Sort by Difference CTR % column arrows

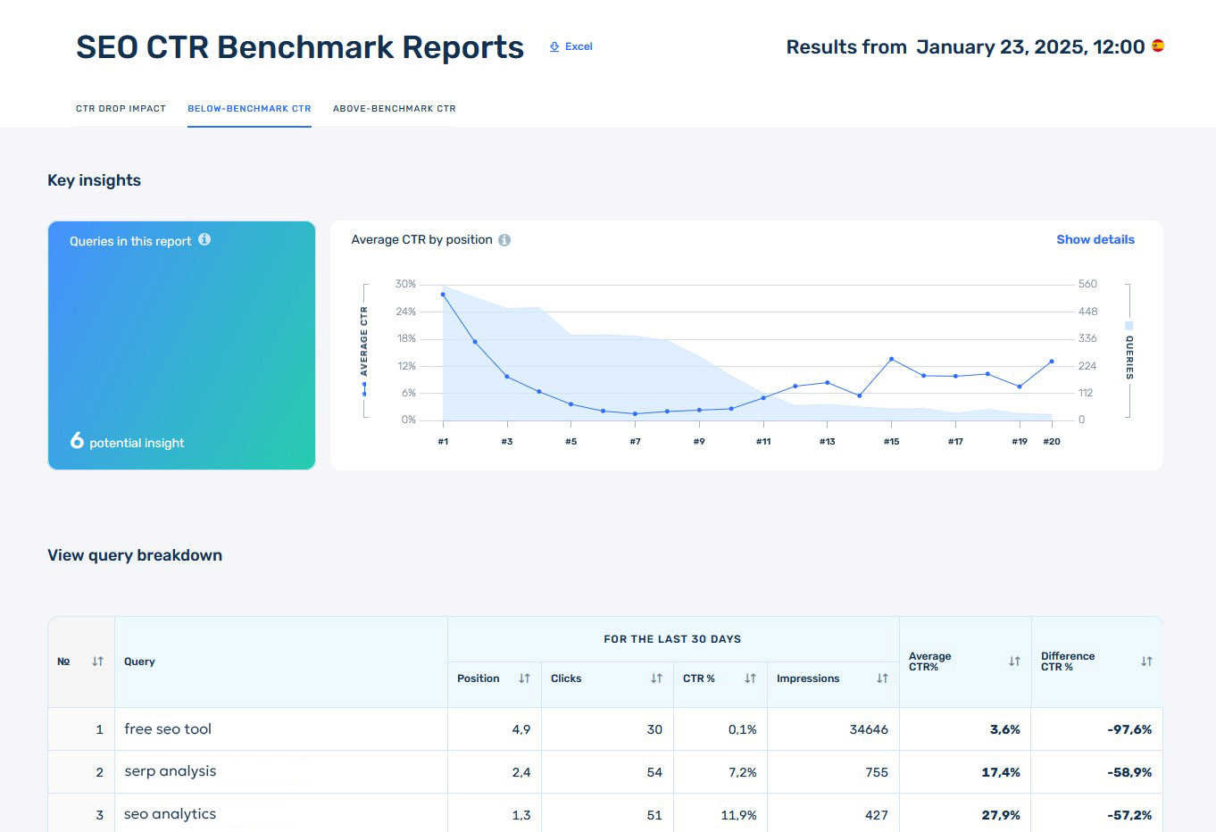(x=1147, y=661)
